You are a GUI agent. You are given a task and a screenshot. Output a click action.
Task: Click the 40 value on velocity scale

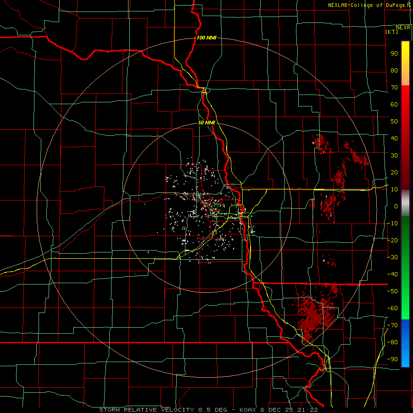pos(394,139)
